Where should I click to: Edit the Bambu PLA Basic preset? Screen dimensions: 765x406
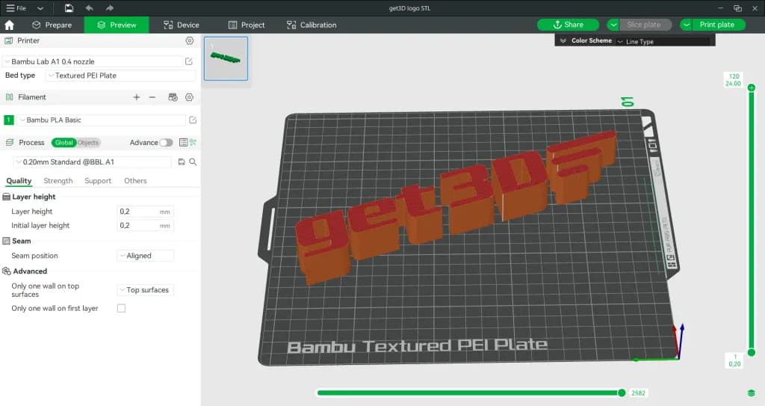[193, 120]
